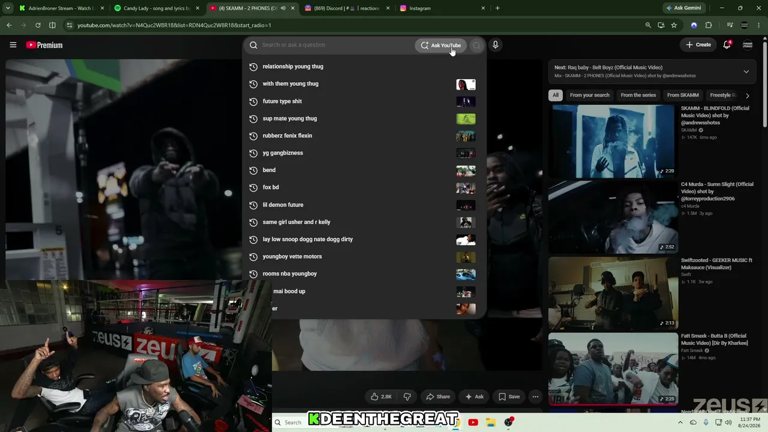Start voice search with the microphone icon
The height and width of the screenshot is (432, 768).
(x=495, y=45)
